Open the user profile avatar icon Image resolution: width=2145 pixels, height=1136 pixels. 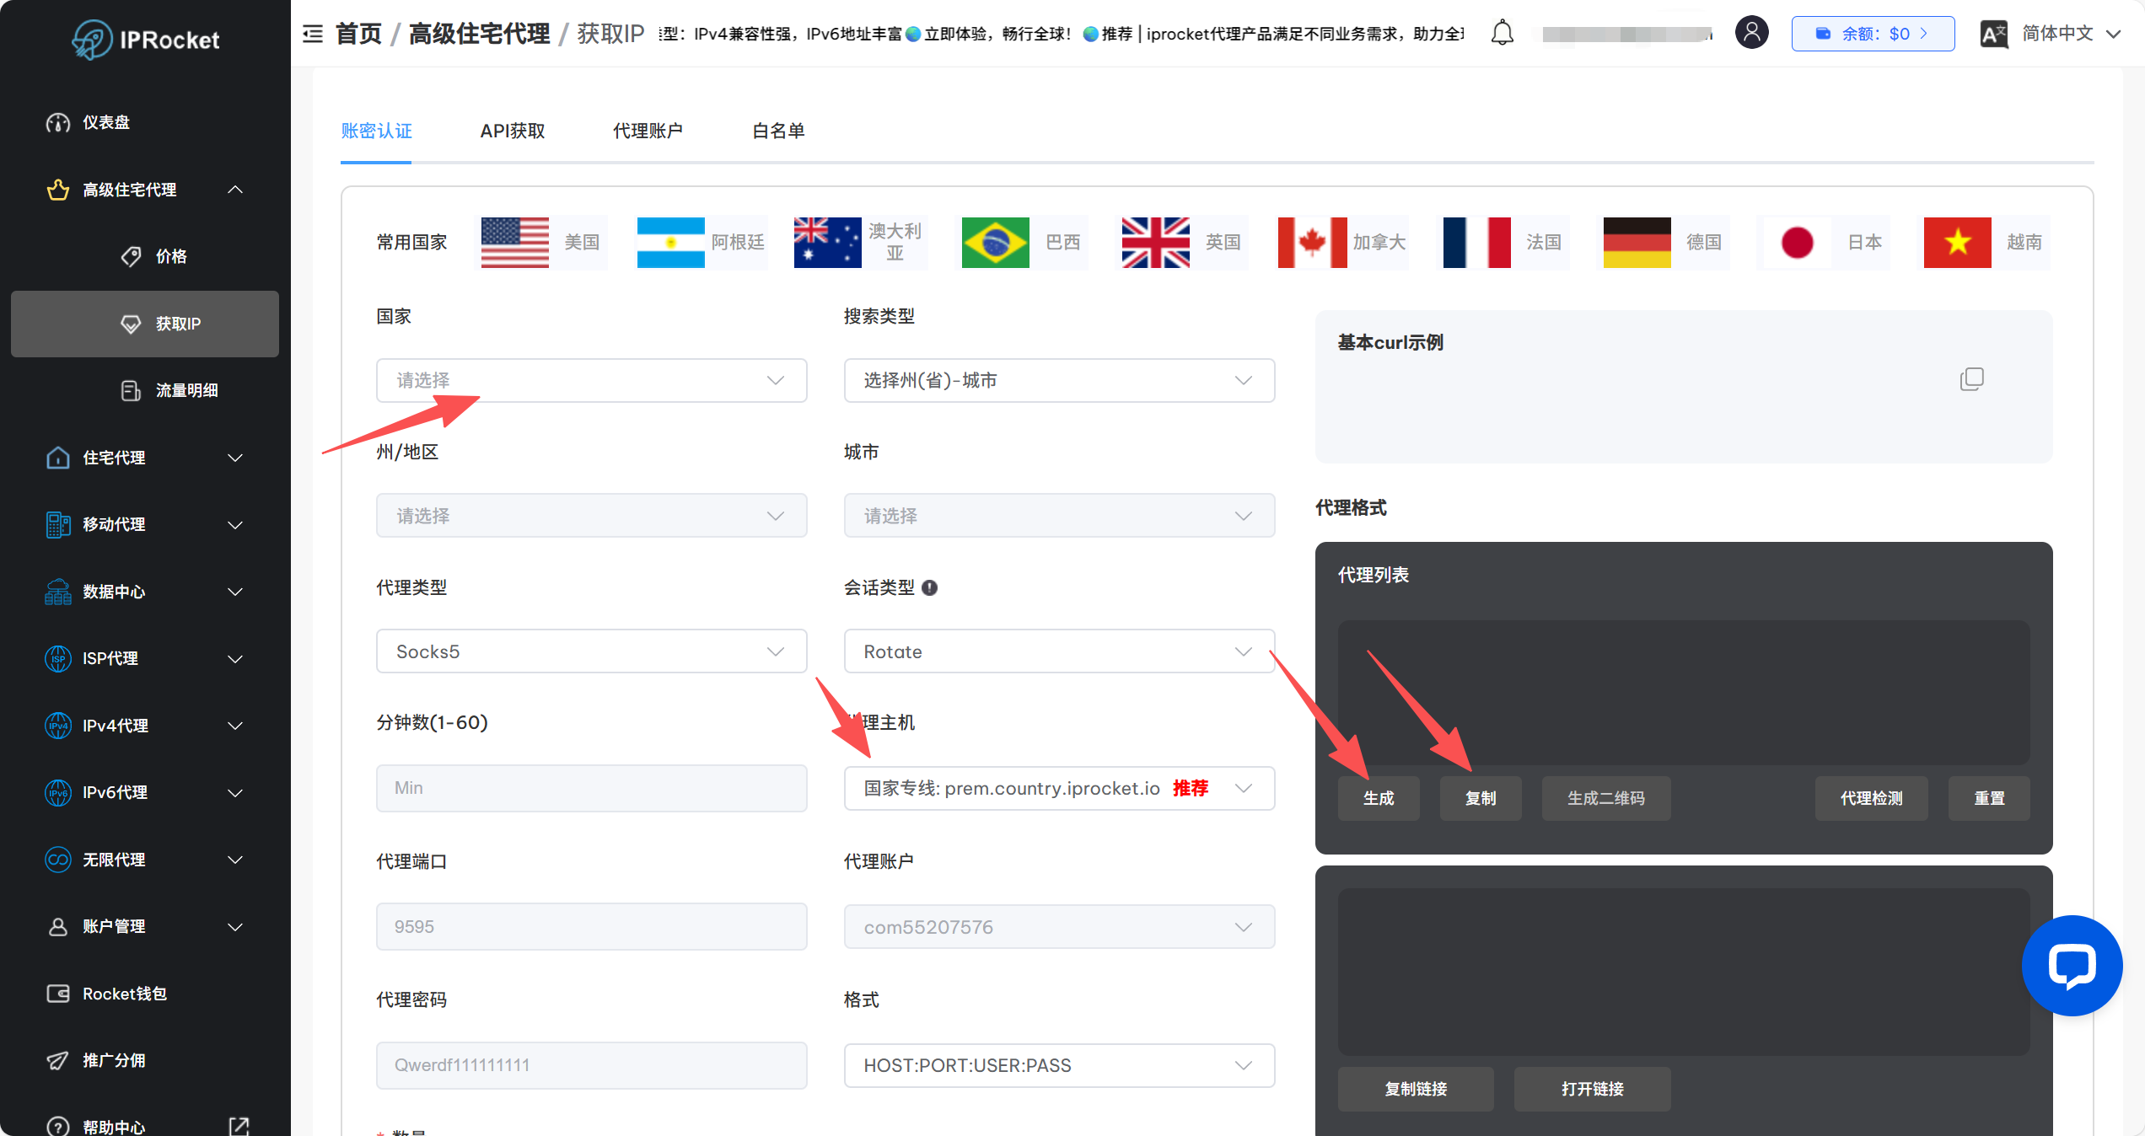tap(1751, 33)
